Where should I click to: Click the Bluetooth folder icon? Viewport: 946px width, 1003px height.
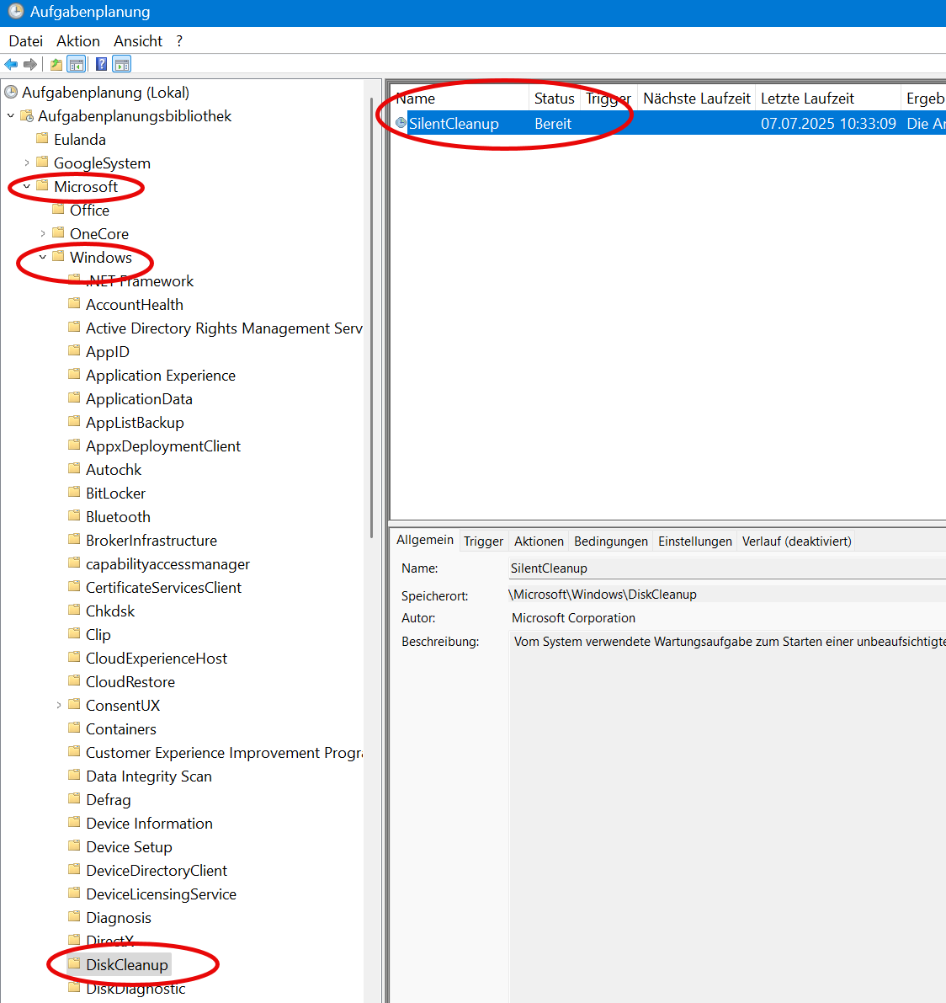pyautogui.click(x=75, y=515)
